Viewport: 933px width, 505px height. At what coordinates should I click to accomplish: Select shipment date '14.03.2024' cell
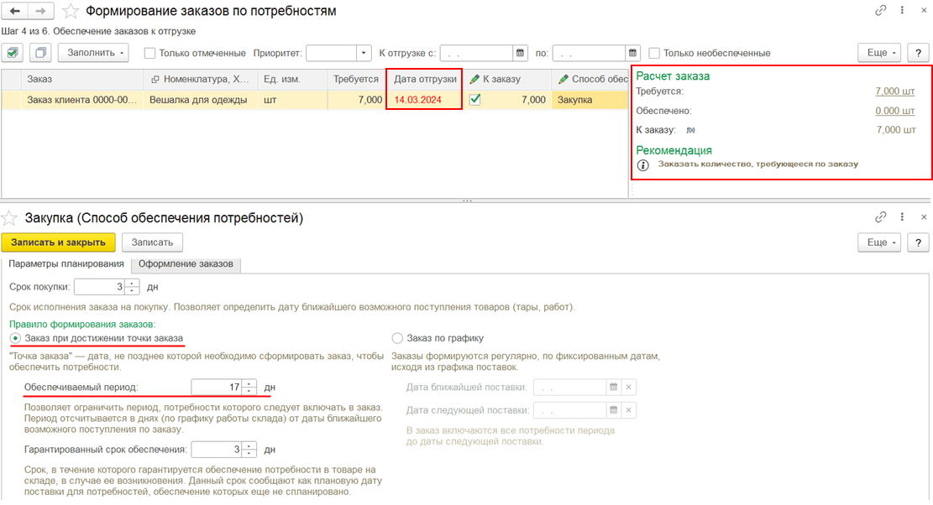[424, 100]
